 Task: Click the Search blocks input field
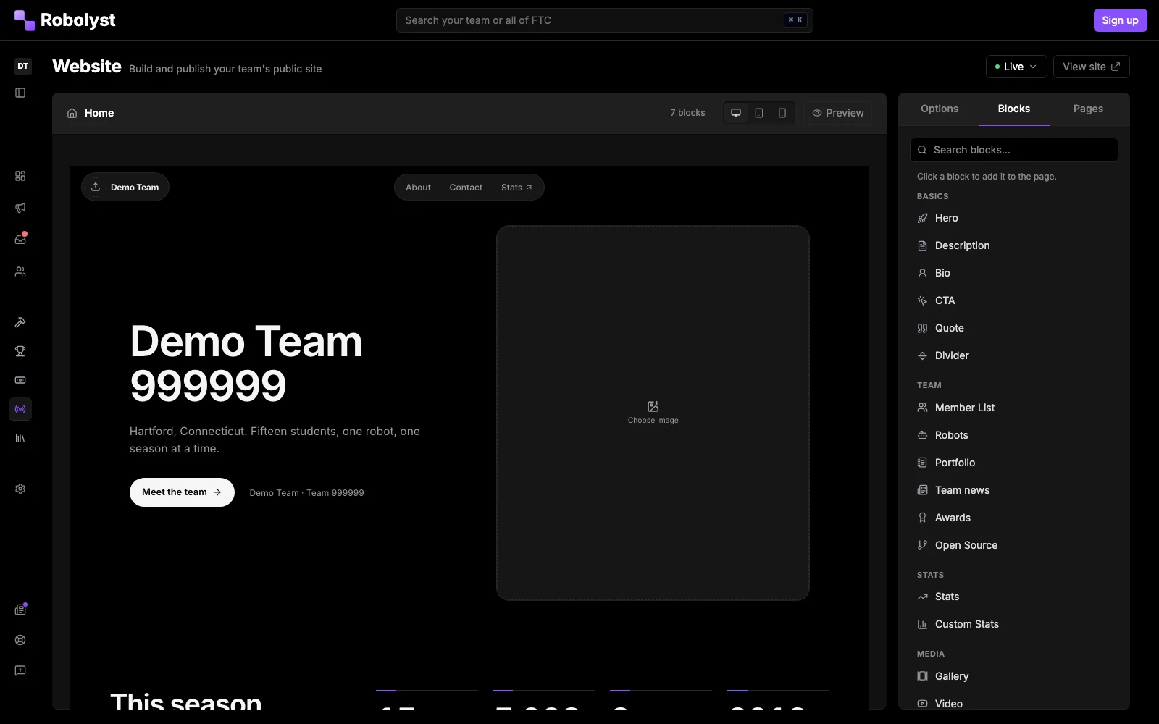tap(1014, 150)
